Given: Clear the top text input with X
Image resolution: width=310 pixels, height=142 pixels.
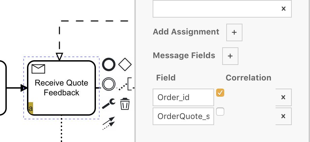Looking at the screenshot, I should (283, 9).
